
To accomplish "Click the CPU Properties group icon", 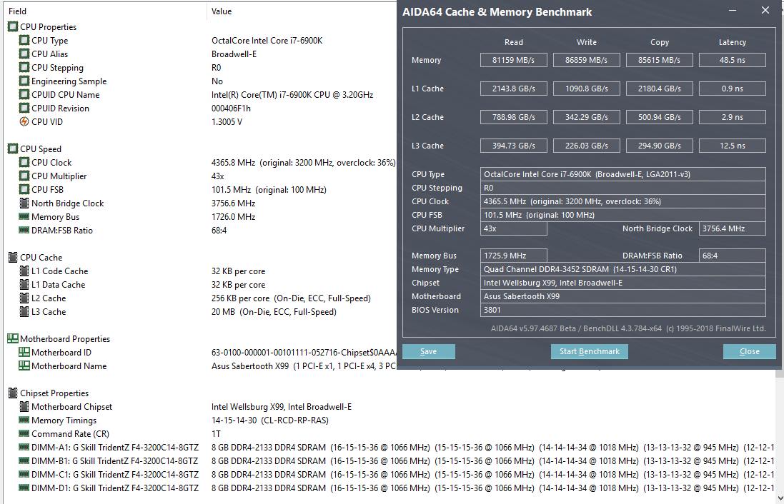I will (13, 27).
